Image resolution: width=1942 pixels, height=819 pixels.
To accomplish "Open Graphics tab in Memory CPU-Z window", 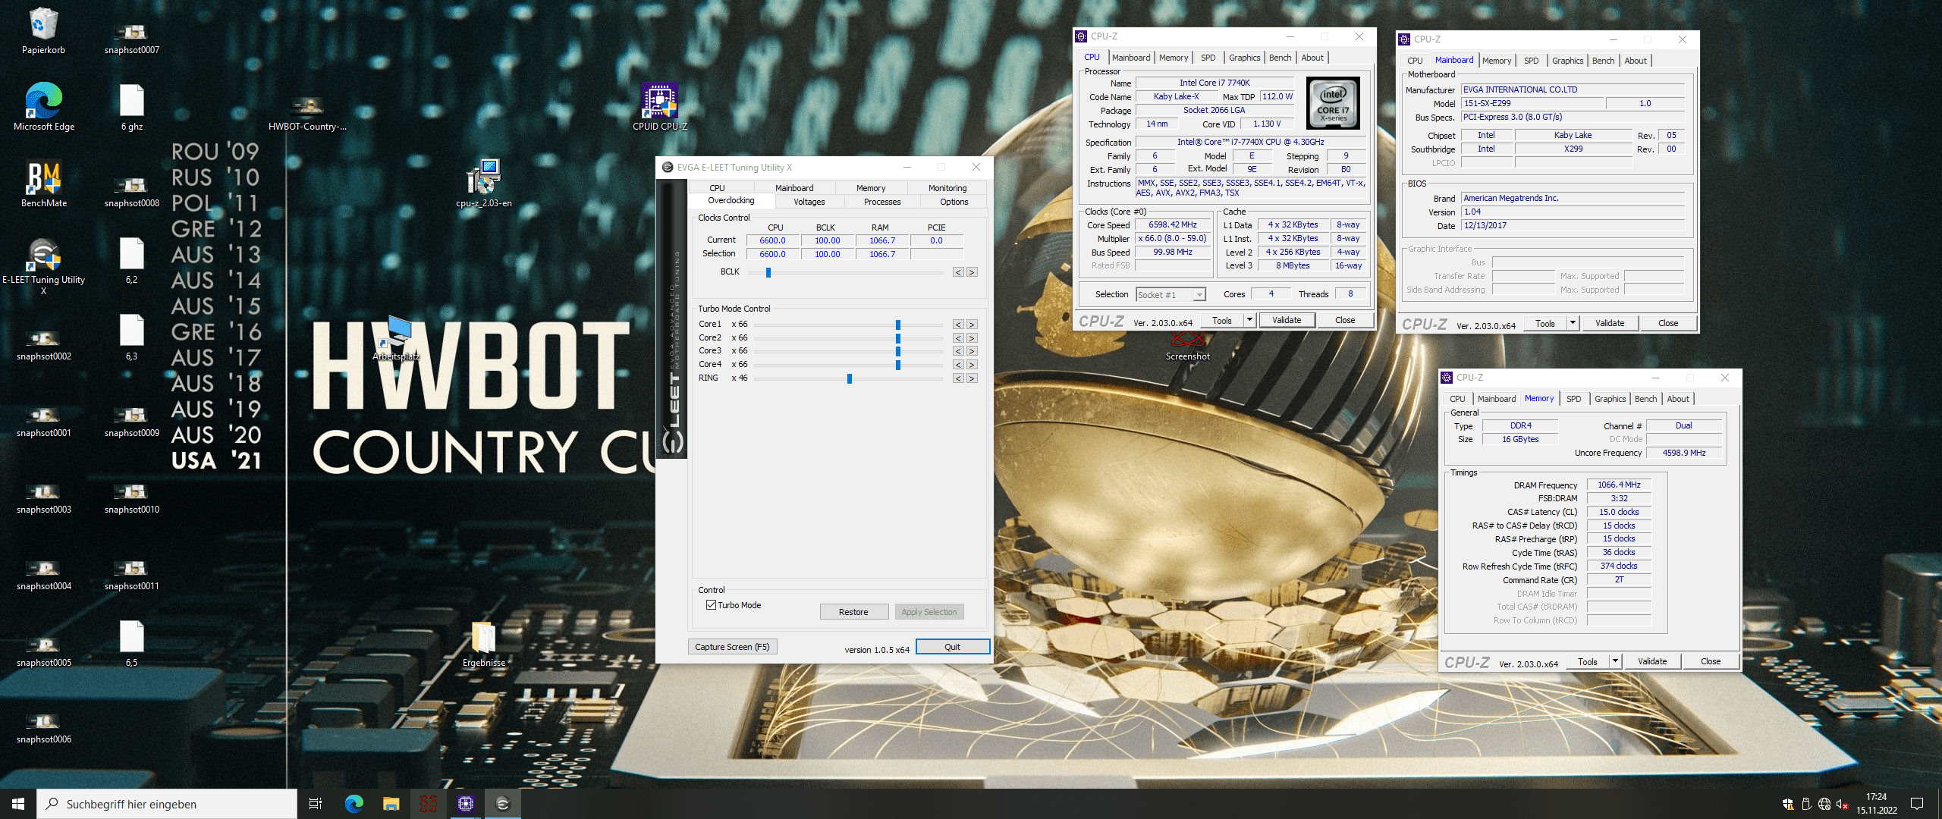I will click(1610, 399).
